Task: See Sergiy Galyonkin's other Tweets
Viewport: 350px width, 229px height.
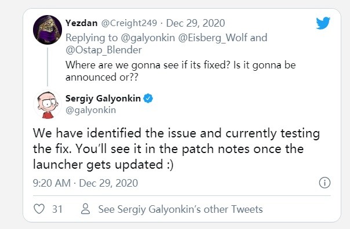Action: (x=180, y=209)
